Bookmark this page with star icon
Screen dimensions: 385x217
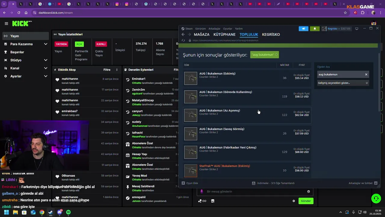[x=345, y=13]
